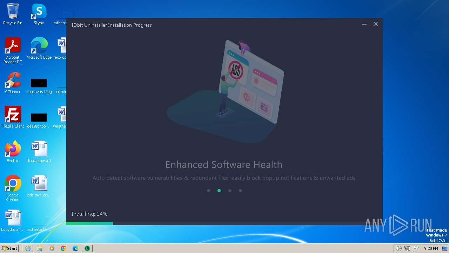This screenshot has height=253, width=449.
Task: Select illinoisareas.rtf document
Action: [x=39, y=151]
